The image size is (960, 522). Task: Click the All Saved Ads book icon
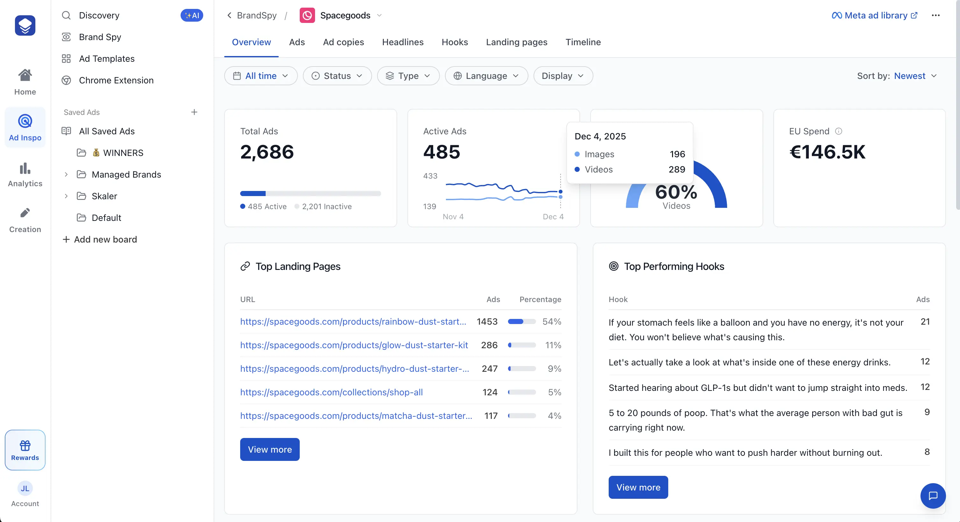66,131
